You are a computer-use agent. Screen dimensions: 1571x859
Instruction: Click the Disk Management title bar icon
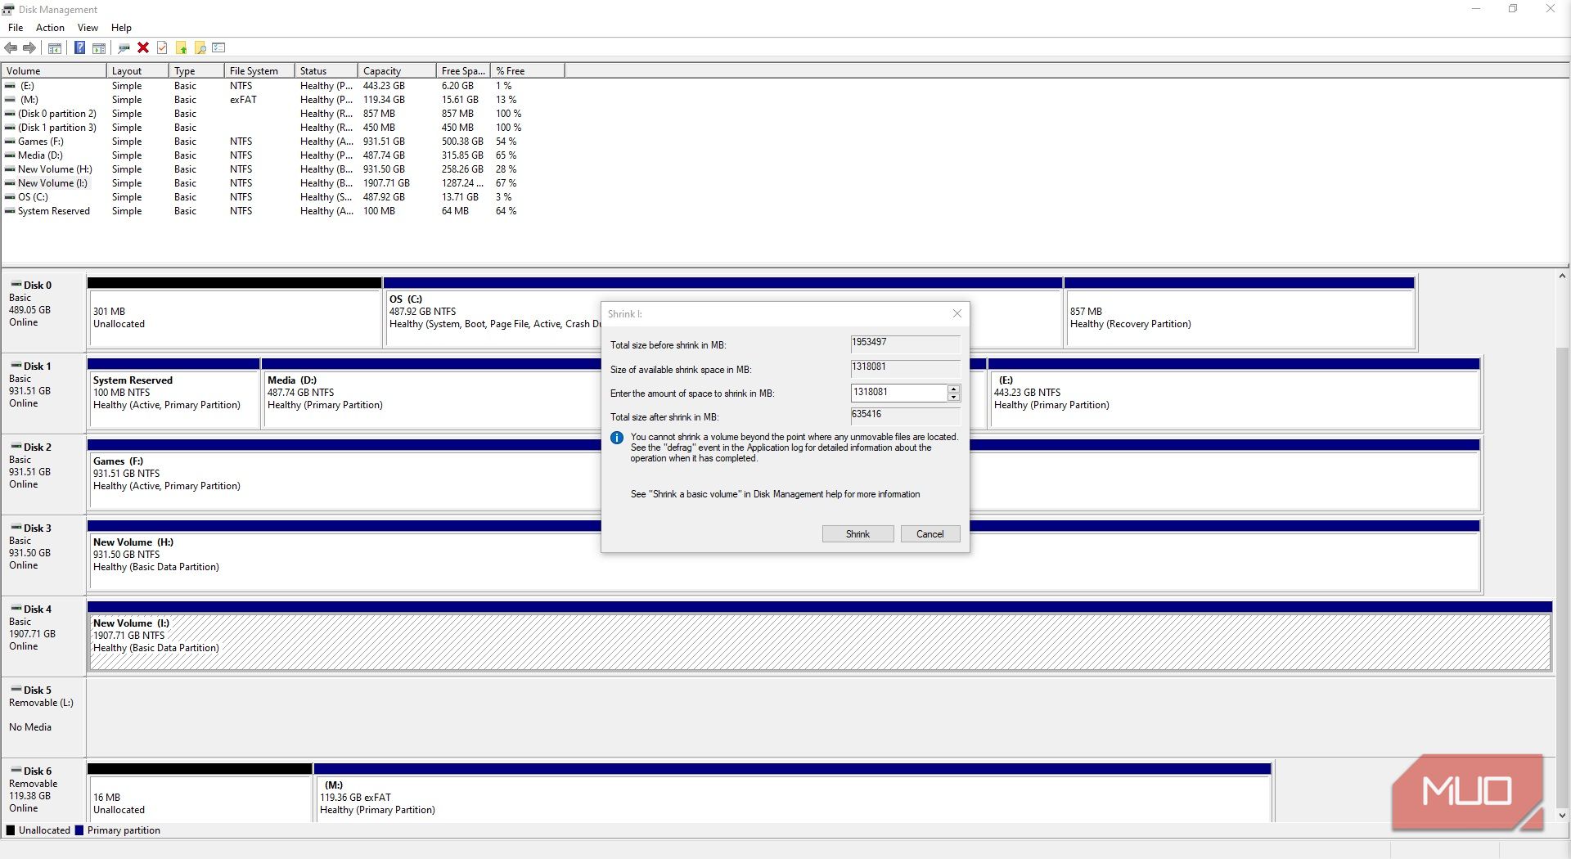pos(8,9)
